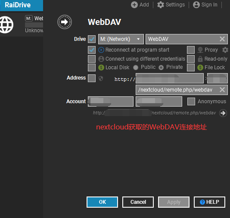
Task: Click Sign In at the top
Action: click(x=205, y=5)
